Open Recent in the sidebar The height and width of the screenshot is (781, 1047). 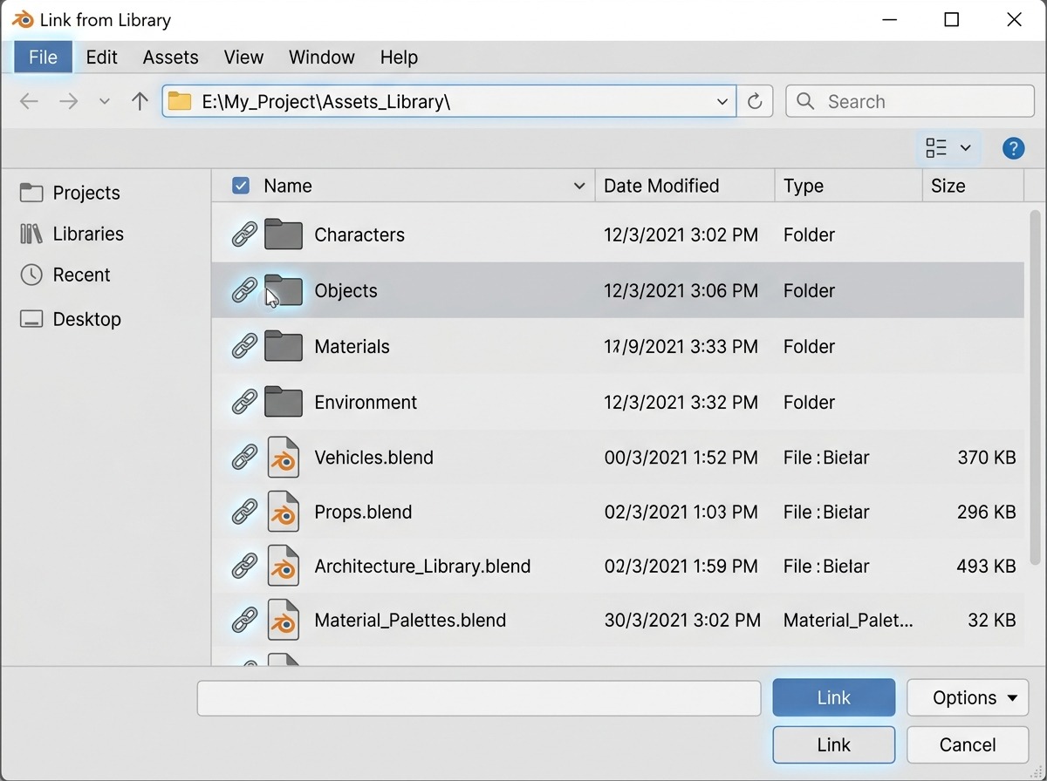(x=65, y=275)
